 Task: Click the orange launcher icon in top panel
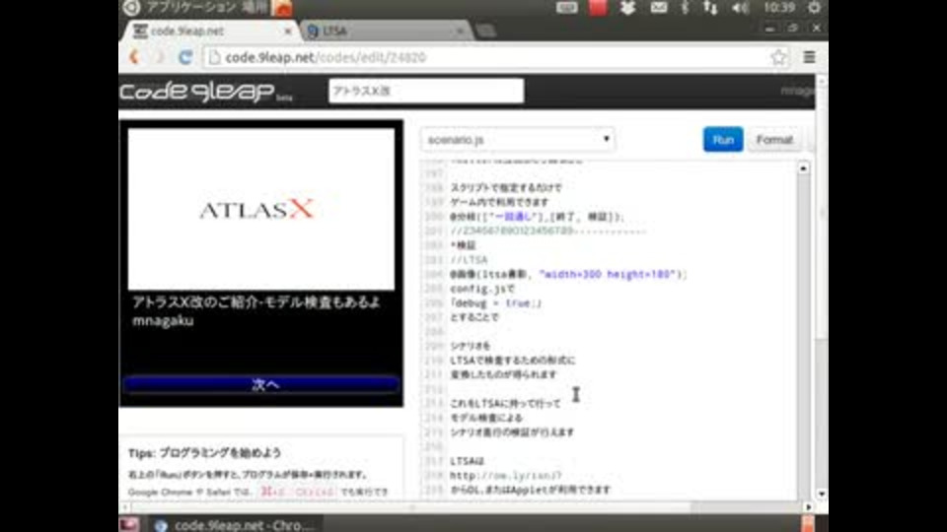(282, 7)
